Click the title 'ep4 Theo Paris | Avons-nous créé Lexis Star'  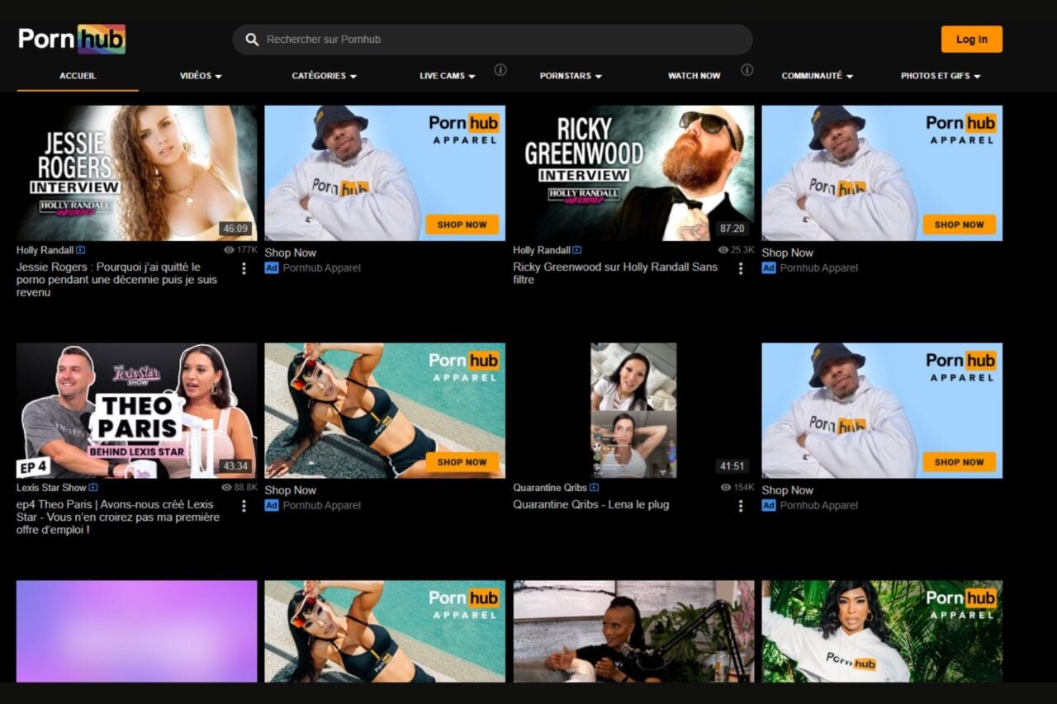[118, 517]
